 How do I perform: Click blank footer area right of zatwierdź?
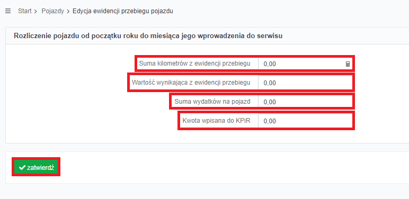pyautogui.click(x=235, y=167)
